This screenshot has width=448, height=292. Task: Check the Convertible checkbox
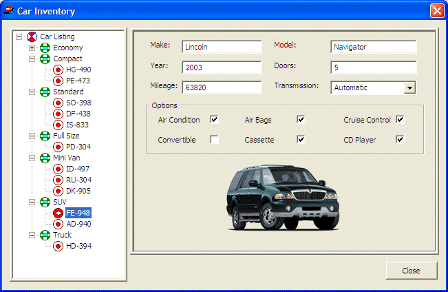(214, 139)
